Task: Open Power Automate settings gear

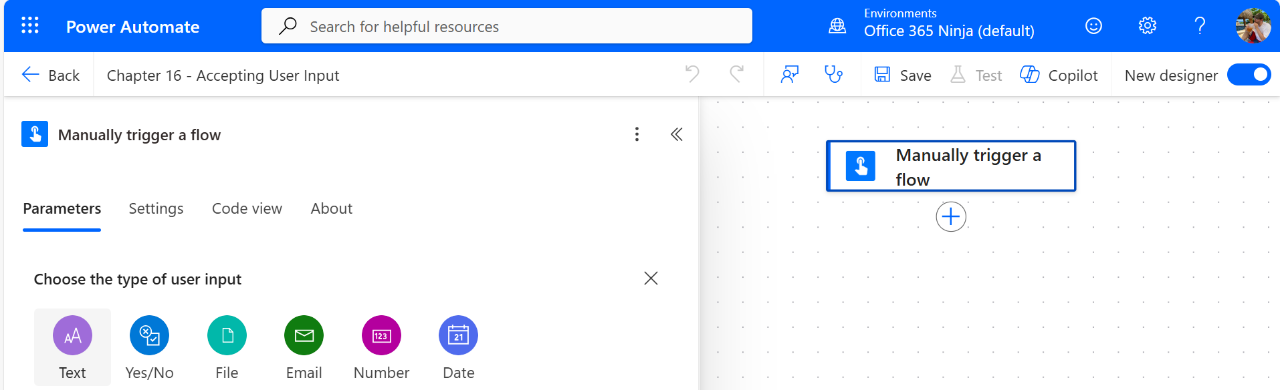Action: click(x=1146, y=25)
